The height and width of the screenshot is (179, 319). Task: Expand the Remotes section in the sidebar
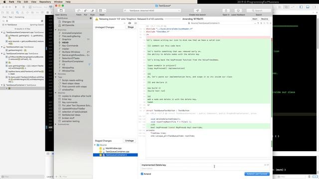pos(56,74)
